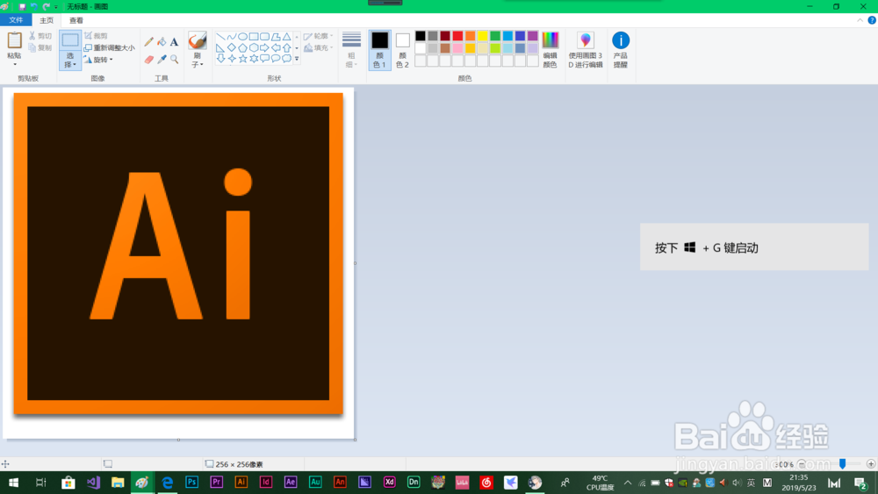Click the zoom out minus button
Image resolution: width=878 pixels, height=494 pixels.
pyautogui.click(x=802, y=464)
